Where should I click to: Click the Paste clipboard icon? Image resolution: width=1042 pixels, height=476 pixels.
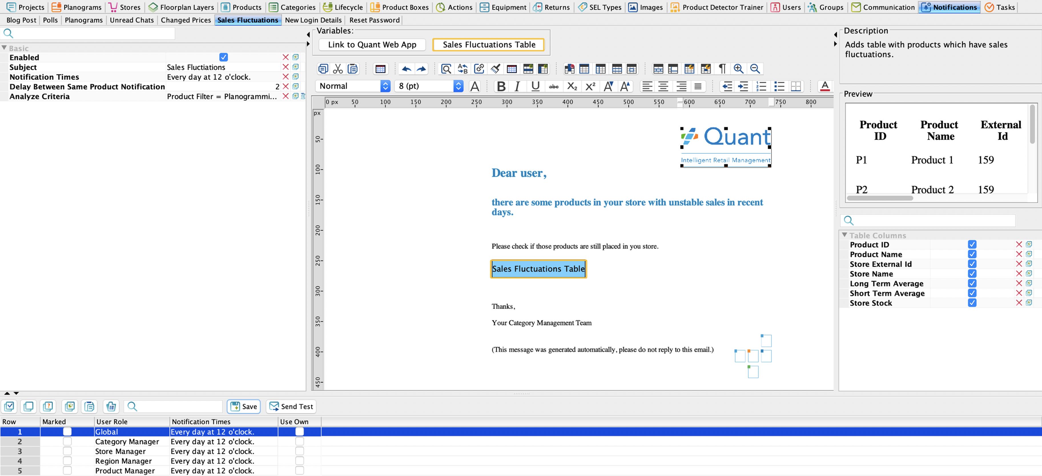[353, 69]
